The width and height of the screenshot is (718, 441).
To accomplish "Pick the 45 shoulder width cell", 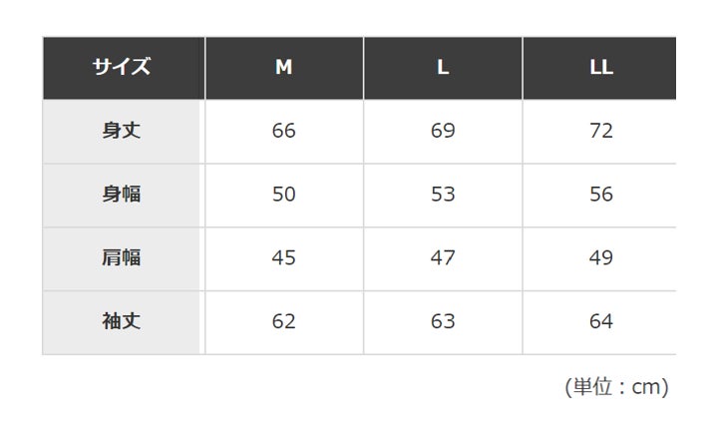I will click(x=284, y=257).
